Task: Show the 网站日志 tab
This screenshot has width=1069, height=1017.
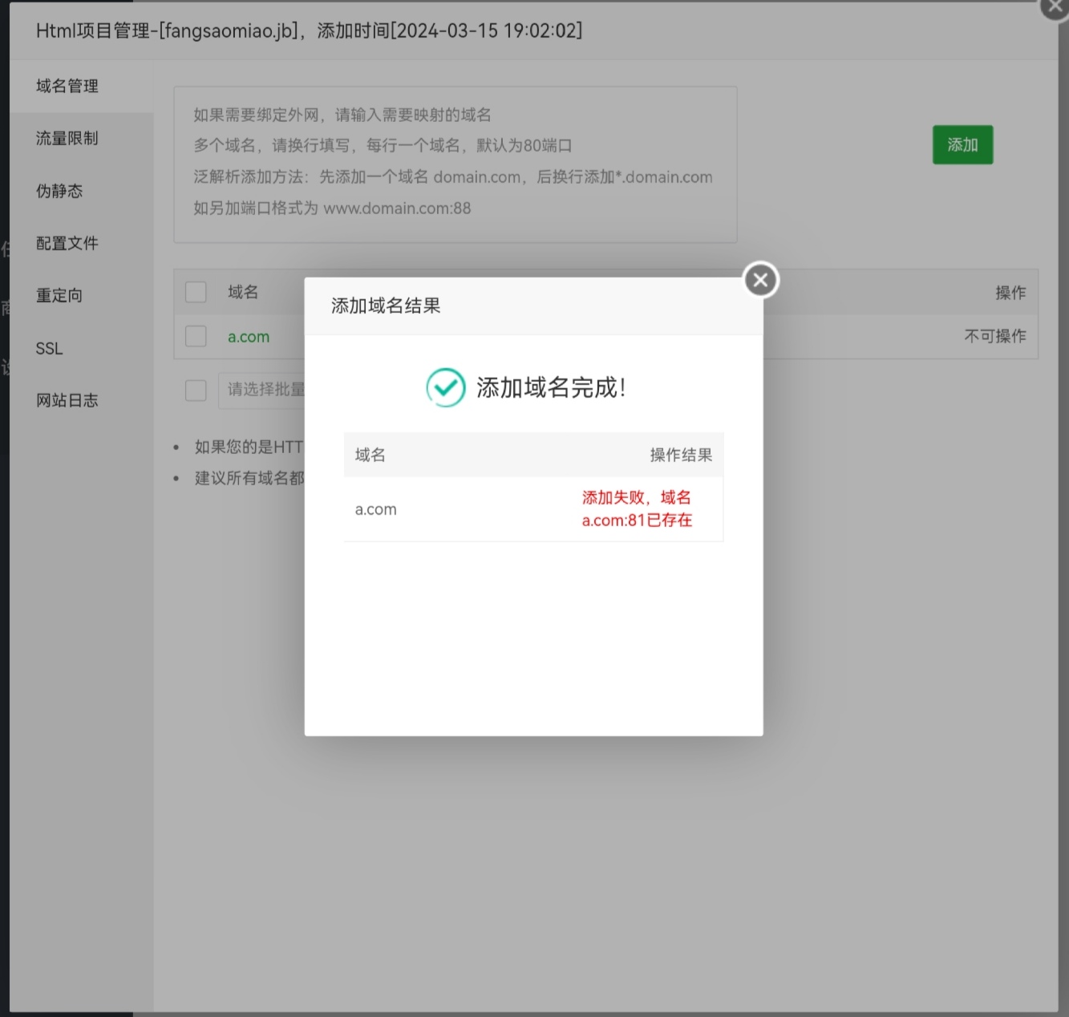Action: click(81, 400)
